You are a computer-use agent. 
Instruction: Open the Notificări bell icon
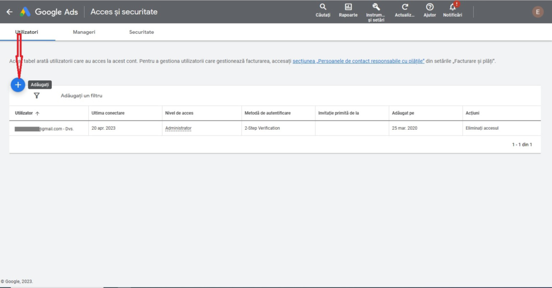click(452, 11)
